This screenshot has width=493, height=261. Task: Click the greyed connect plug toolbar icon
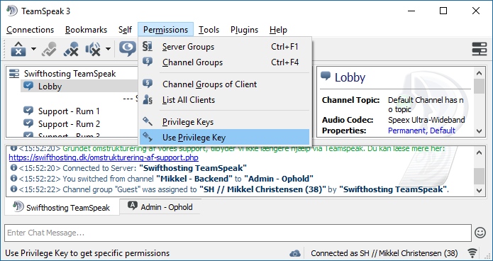pyautogui.click(x=50, y=50)
